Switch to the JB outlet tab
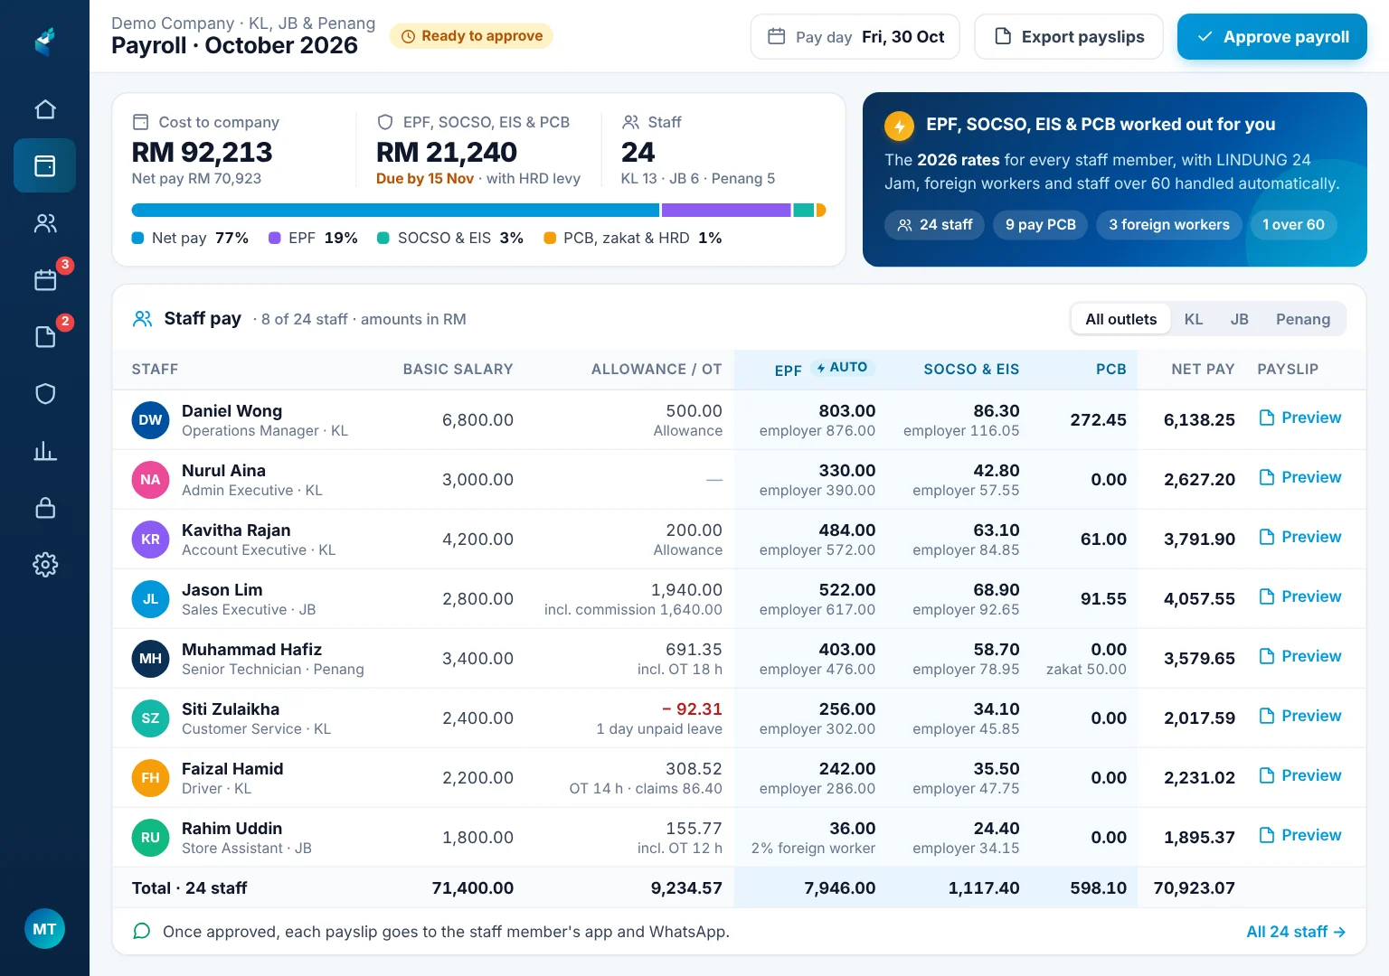Viewport: 1389px width, 976px height. pos(1239,319)
